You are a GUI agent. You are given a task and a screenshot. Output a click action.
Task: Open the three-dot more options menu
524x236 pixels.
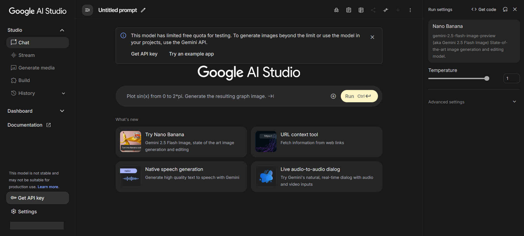tap(410, 10)
